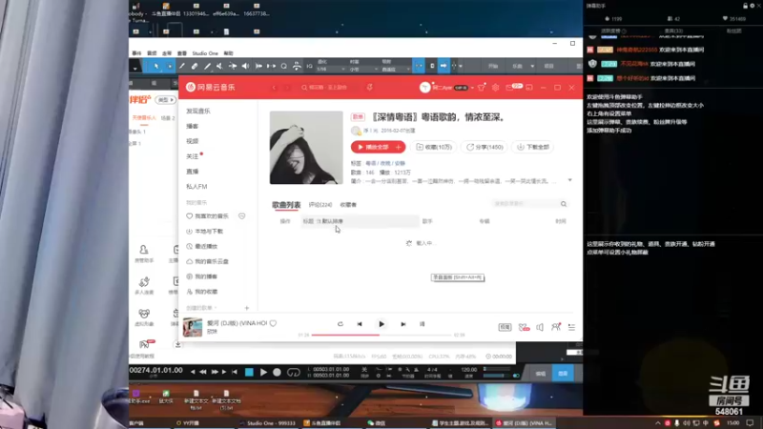Click the listen-to-identify microphone icon
Screen dimensions: 763x429
point(369,88)
